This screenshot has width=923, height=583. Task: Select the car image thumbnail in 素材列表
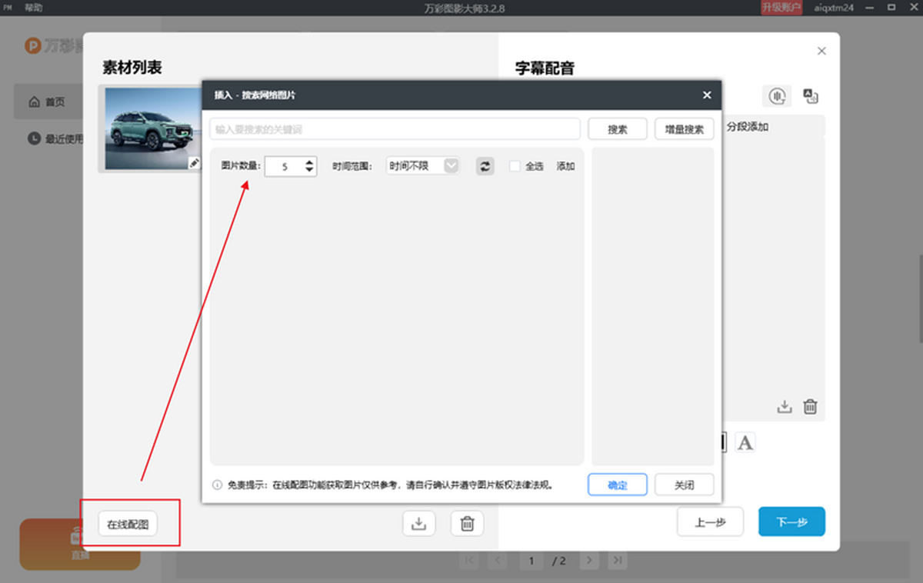pos(152,128)
